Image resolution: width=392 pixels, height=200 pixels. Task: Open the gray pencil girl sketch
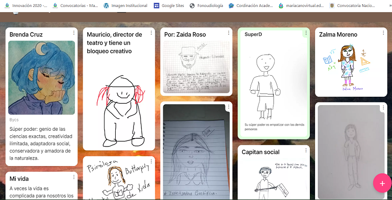point(351,152)
